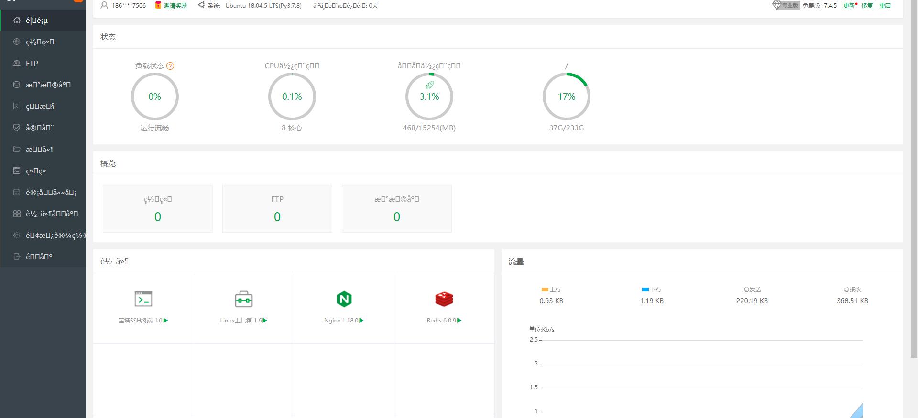Click the Ubuntu system logo icon

click(201, 5)
